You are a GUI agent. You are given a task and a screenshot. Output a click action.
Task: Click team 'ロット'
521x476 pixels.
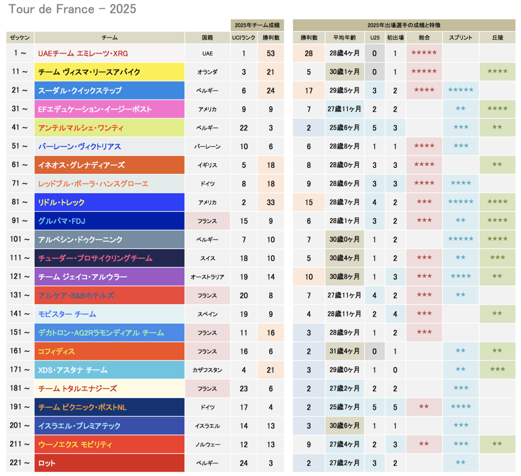(x=109, y=463)
